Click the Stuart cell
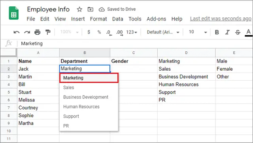The width and height of the screenshot is (253, 143). tap(38, 92)
